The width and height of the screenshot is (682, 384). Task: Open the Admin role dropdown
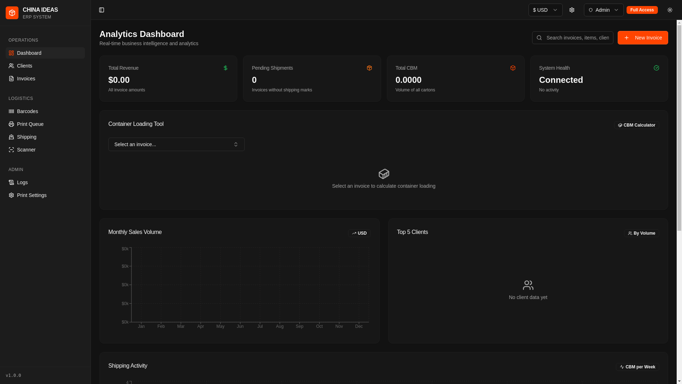[x=604, y=10]
